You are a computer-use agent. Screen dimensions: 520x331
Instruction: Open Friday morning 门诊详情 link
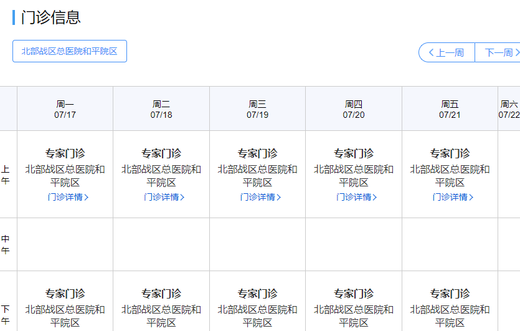[x=453, y=197]
